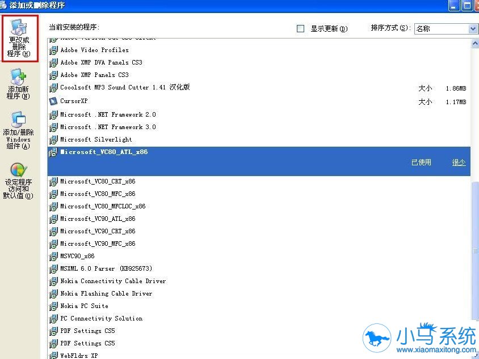Click the 1.86MB size value
Viewport: 479px width, 359px height.
[456, 89]
